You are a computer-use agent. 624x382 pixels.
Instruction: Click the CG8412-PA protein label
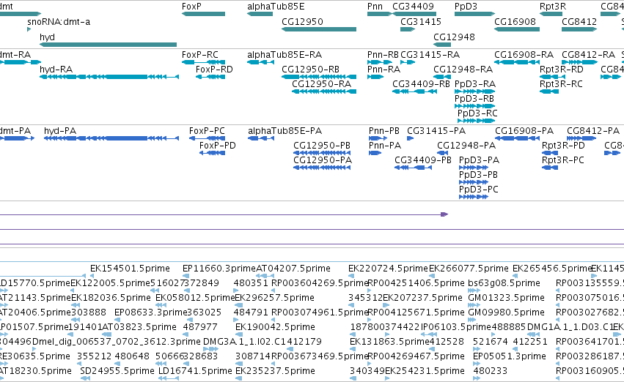[x=593, y=131]
